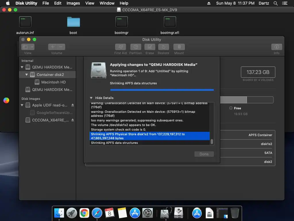The height and width of the screenshot is (221, 294).
Task: Open the Apple menu
Action: [8, 3]
